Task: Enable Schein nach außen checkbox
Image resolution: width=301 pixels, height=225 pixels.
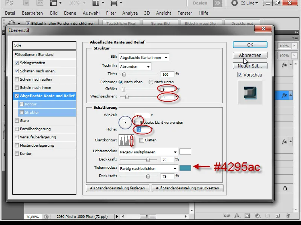Action: 17,79
